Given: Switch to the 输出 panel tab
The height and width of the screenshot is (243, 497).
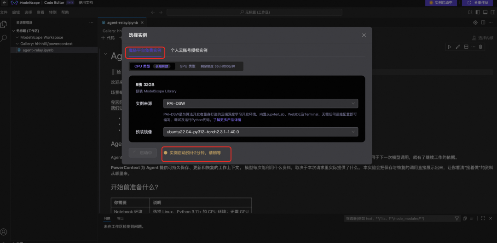Looking at the screenshot, I should [121, 218].
